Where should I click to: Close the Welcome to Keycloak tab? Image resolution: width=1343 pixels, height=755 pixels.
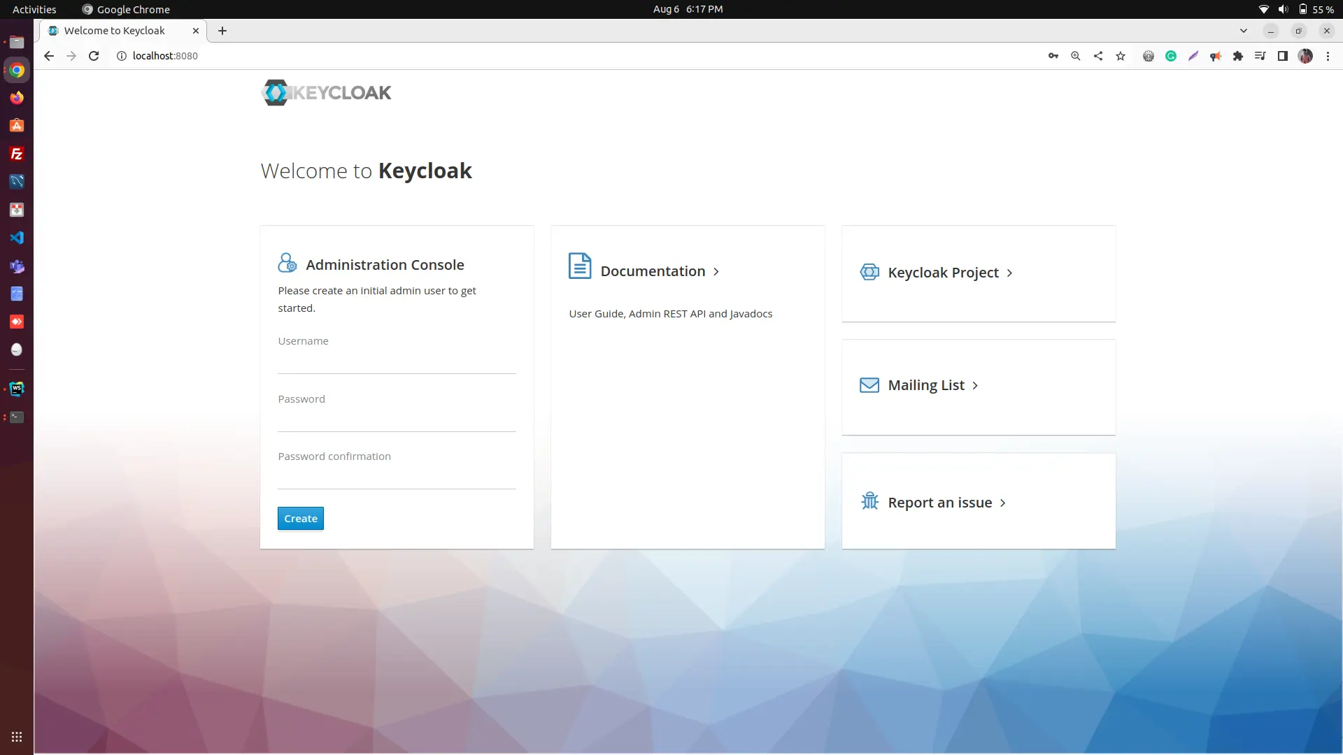click(196, 31)
